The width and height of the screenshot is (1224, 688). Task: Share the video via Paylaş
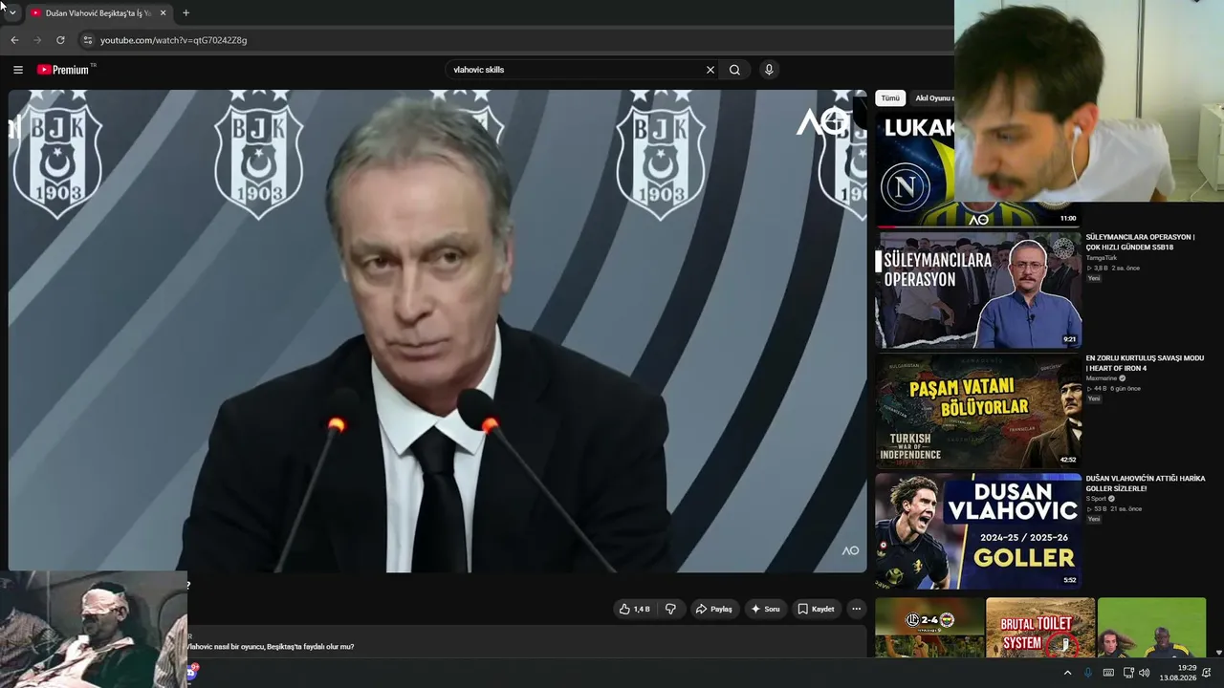[714, 609]
